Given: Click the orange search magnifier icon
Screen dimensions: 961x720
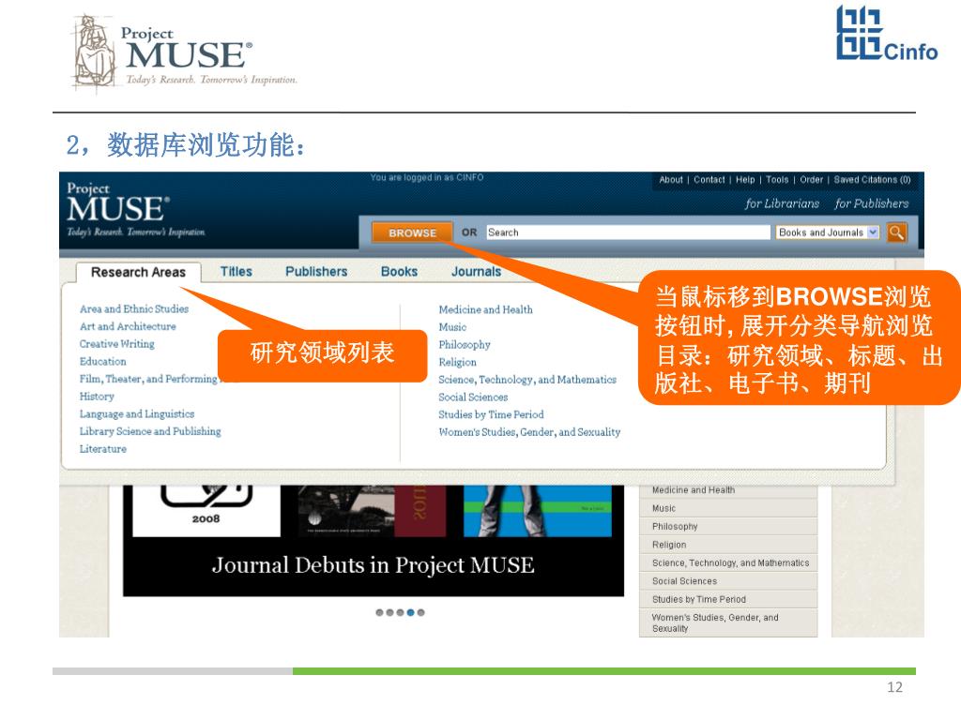Looking at the screenshot, I should [x=896, y=232].
